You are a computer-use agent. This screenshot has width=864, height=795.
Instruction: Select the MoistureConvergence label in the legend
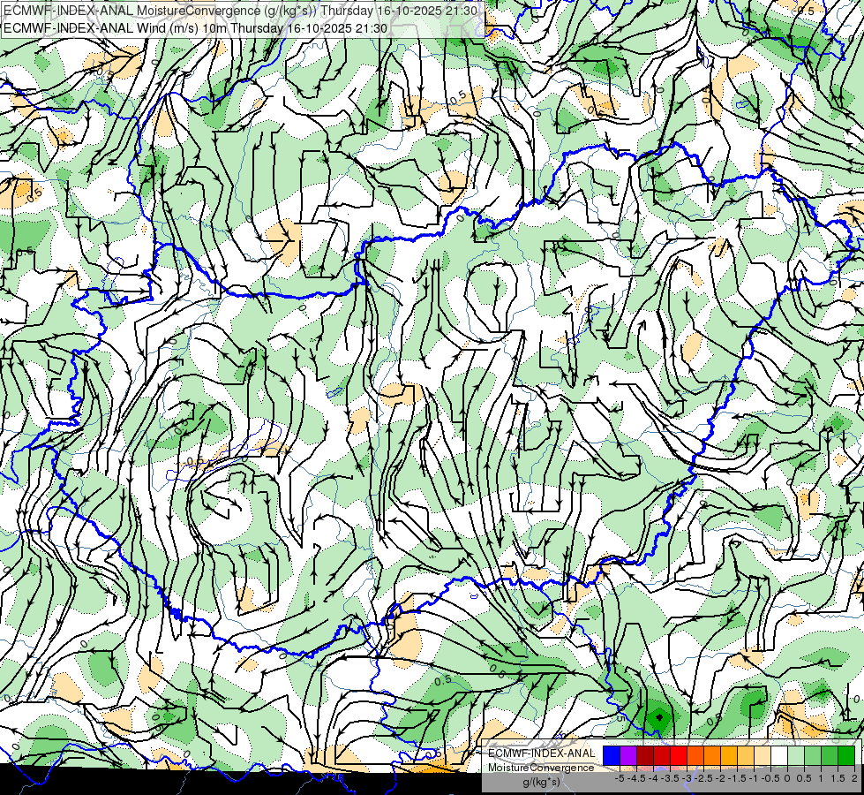541,768
